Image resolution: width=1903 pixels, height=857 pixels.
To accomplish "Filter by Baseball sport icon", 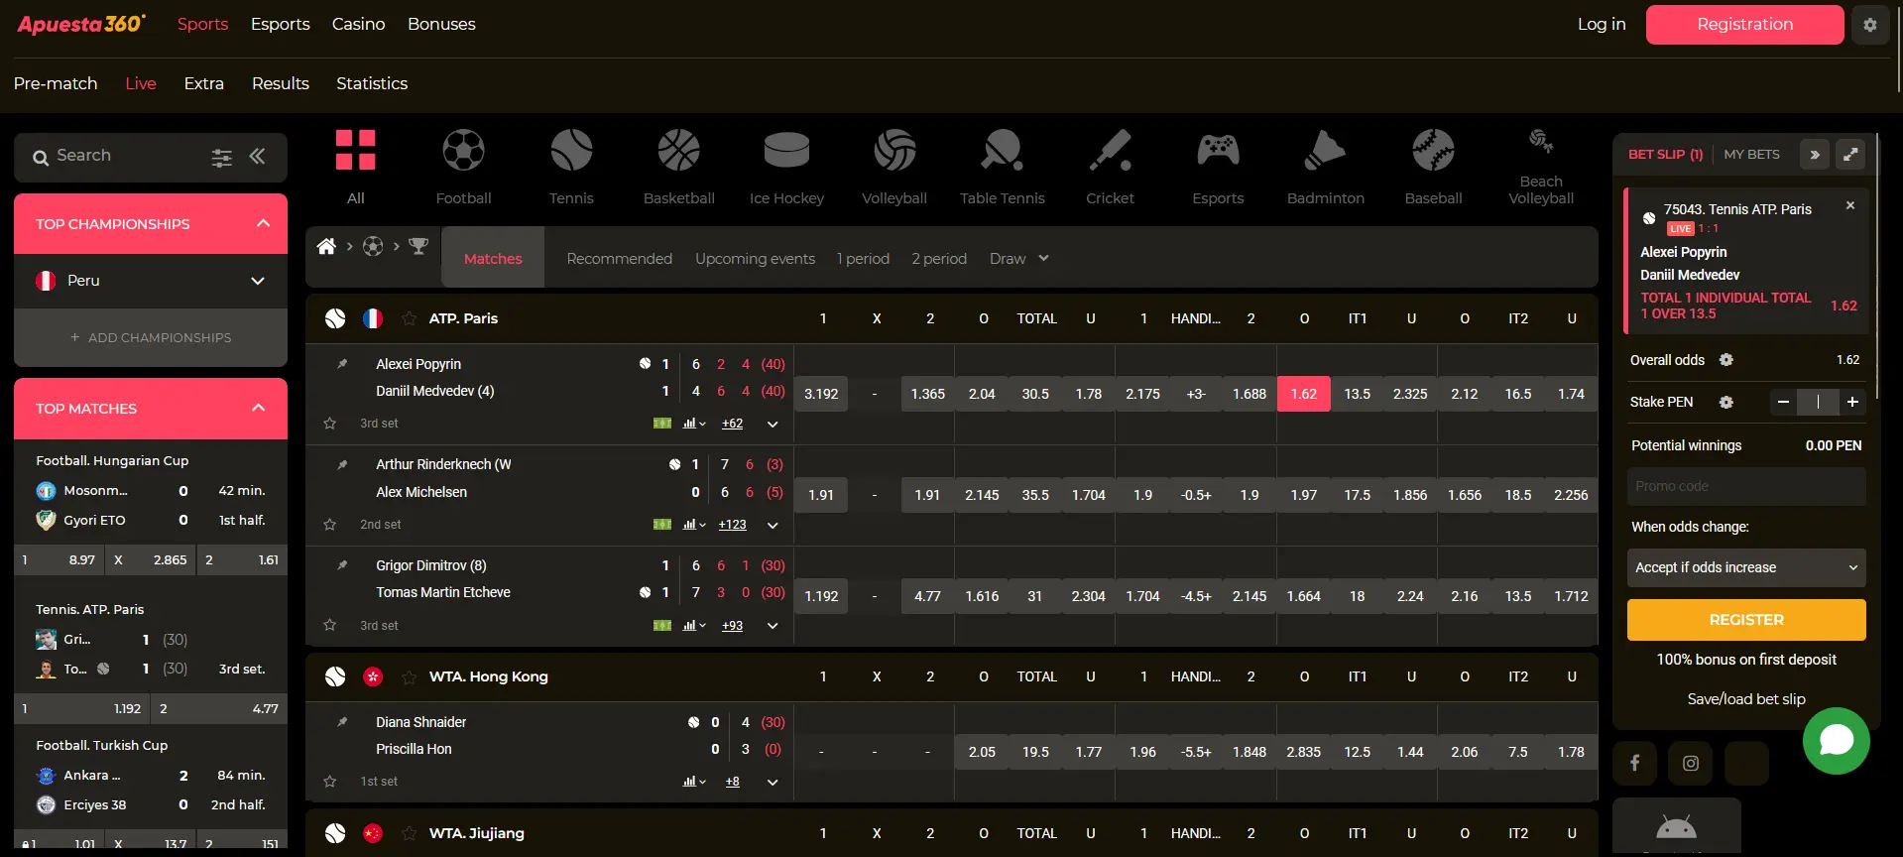I will (1433, 150).
